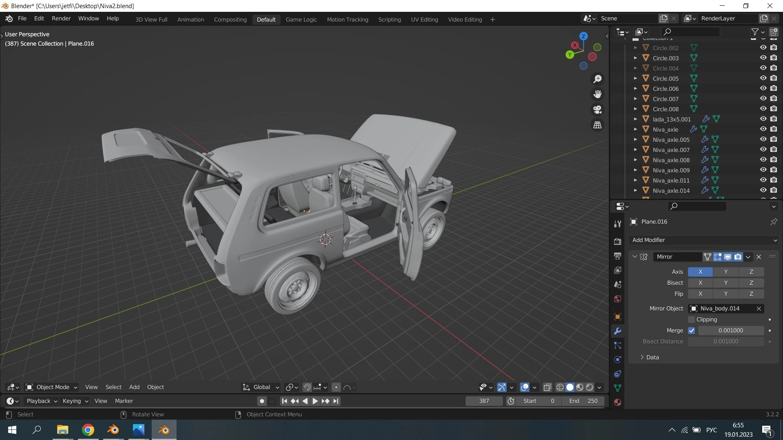Switch to orthographic view grid icon
This screenshot has height=440, width=783.
pos(597,125)
